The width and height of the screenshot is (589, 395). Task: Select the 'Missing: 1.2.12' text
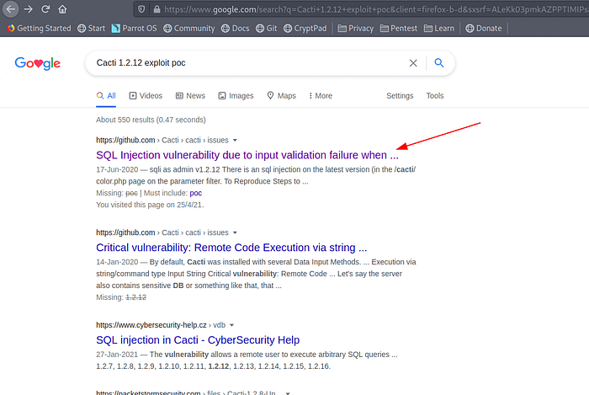click(x=121, y=297)
